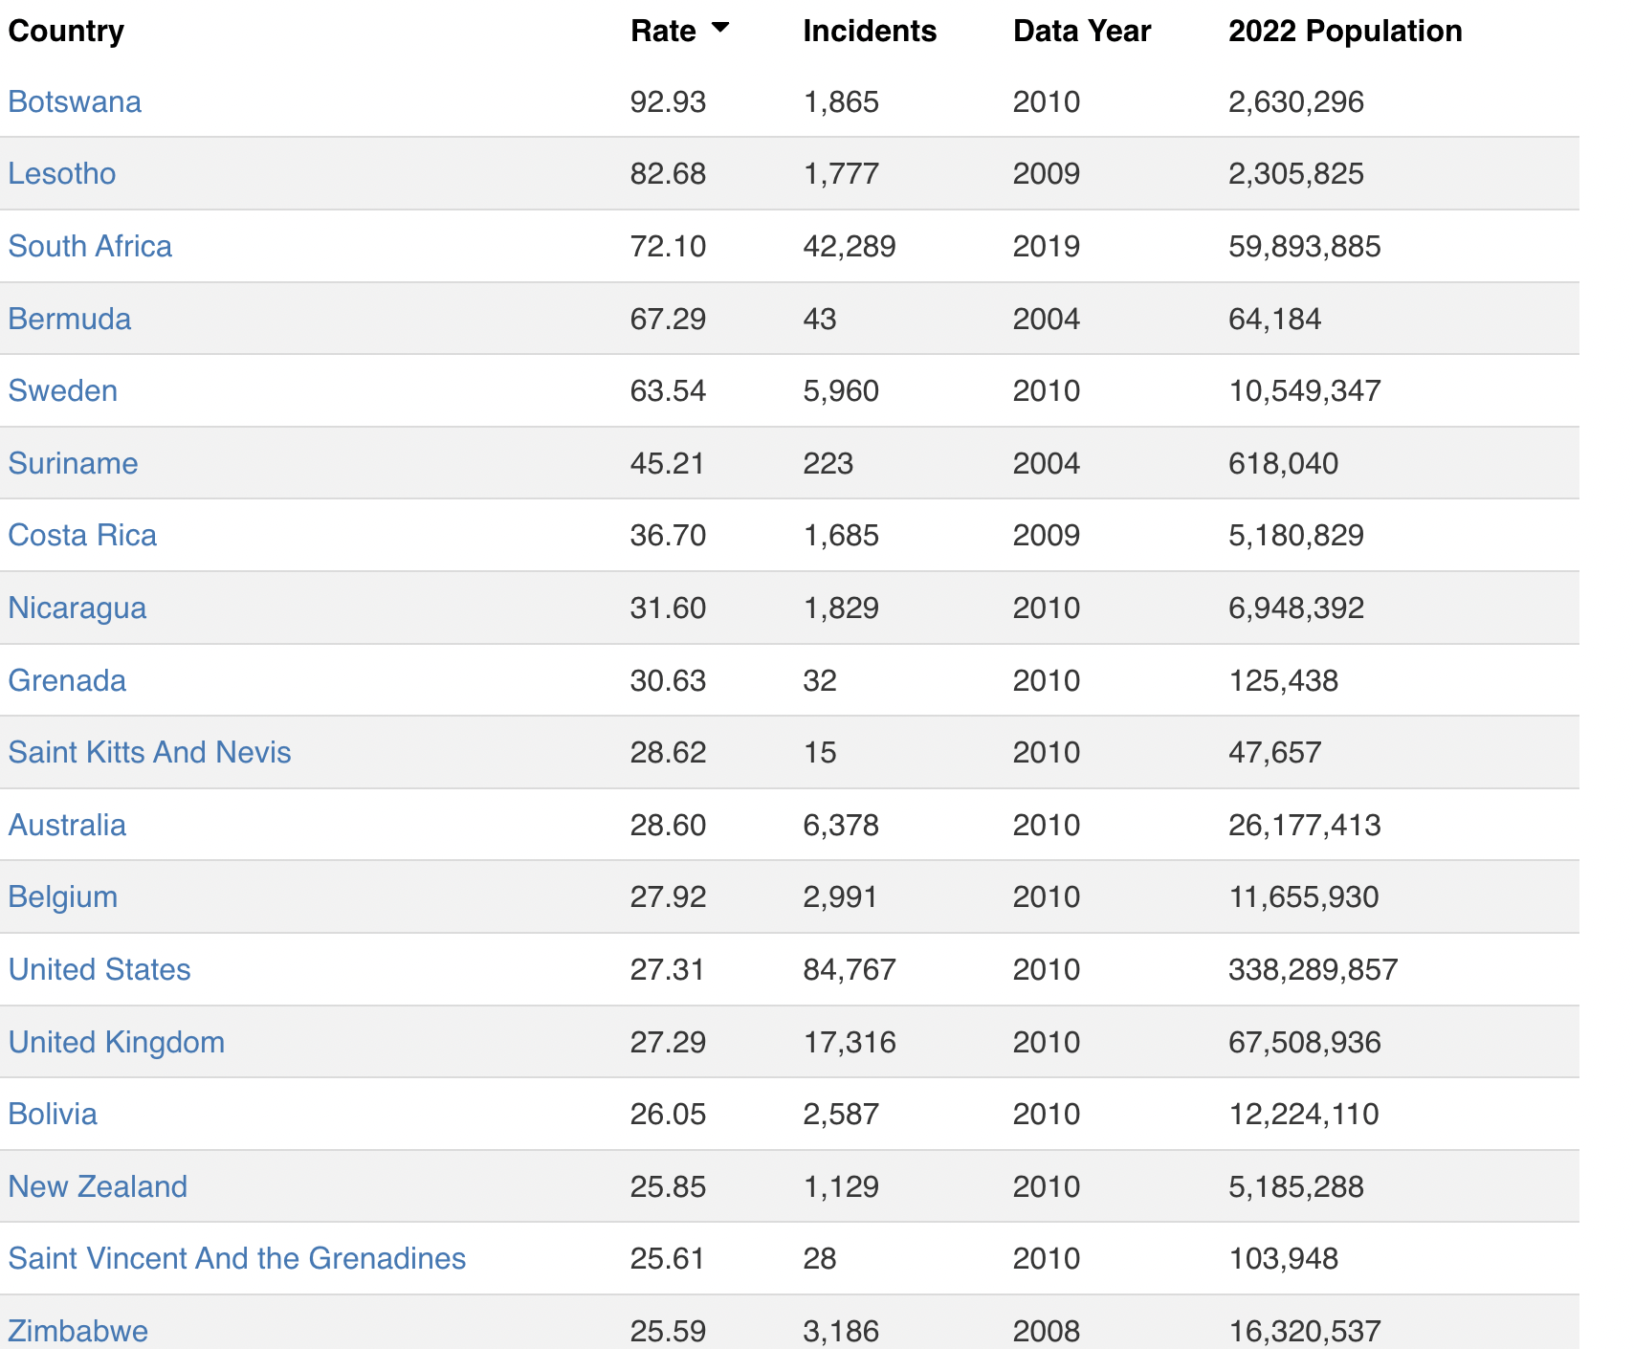Image resolution: width=1634 pixels, height=1349 pixels.
Task: Click the sort arrow next to Rate
Action: click(720, 29)
